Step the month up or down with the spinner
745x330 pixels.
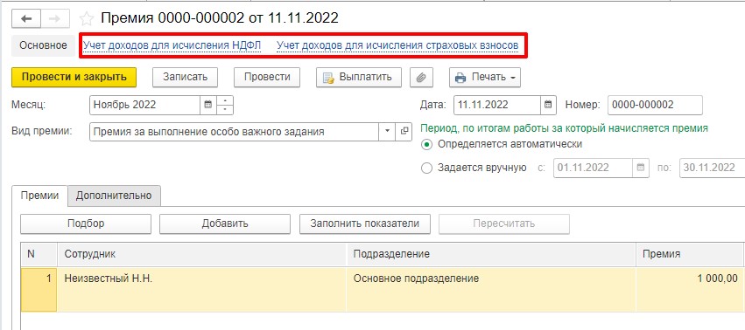[225, 106]
